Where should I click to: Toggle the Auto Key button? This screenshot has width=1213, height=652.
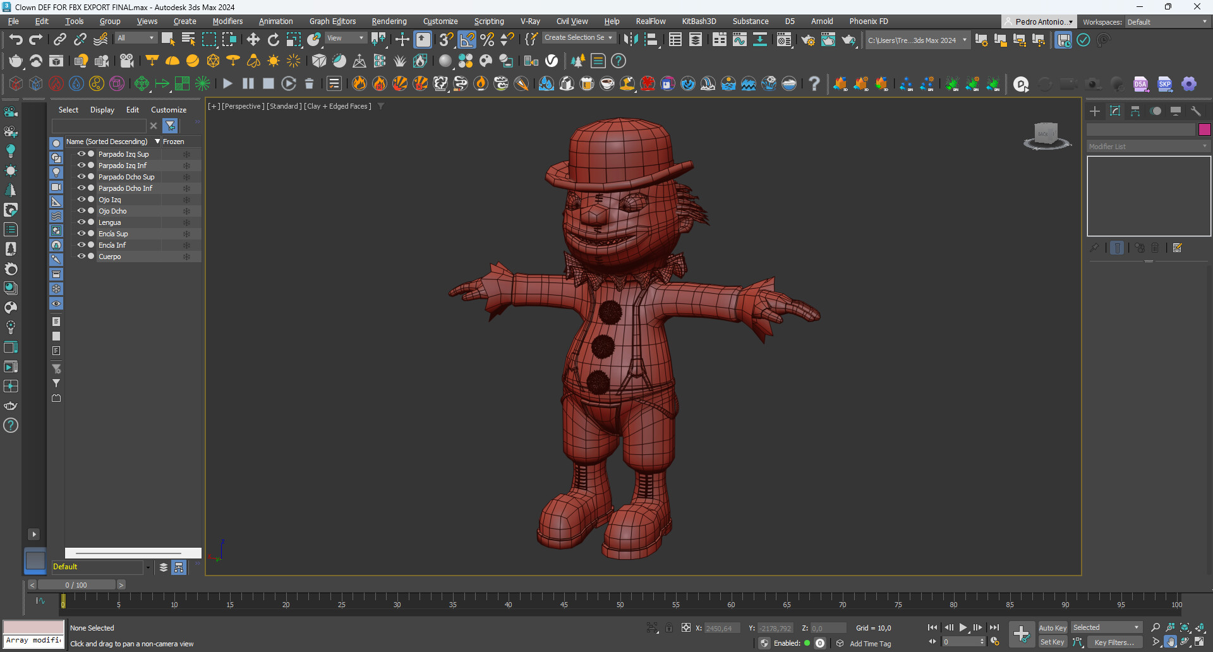pyautogui.click(x=1053, y=627)
